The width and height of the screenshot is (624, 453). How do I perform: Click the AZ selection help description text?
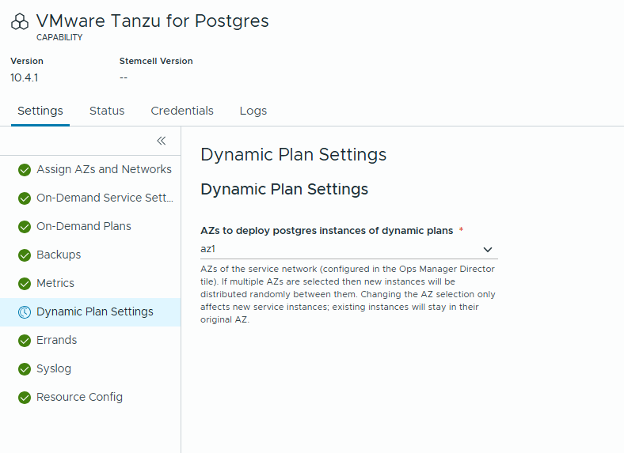(x=348, y=294)
